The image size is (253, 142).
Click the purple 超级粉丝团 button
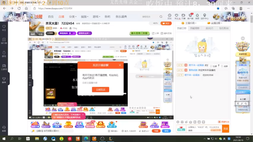(84, 33)
